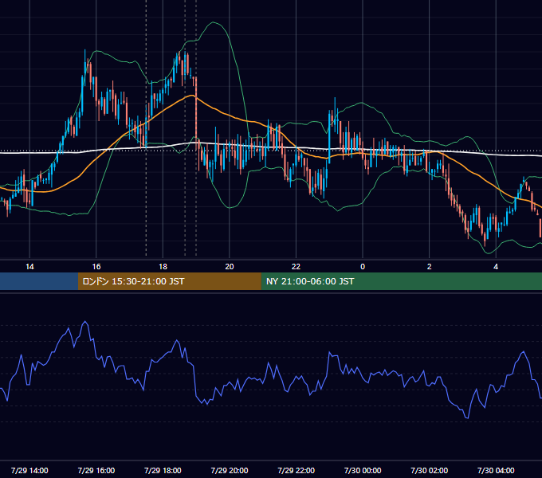Click the 7/30 02:00 date label
The height and width of the screenshot is (478, 542).
(x=430, y=470)
